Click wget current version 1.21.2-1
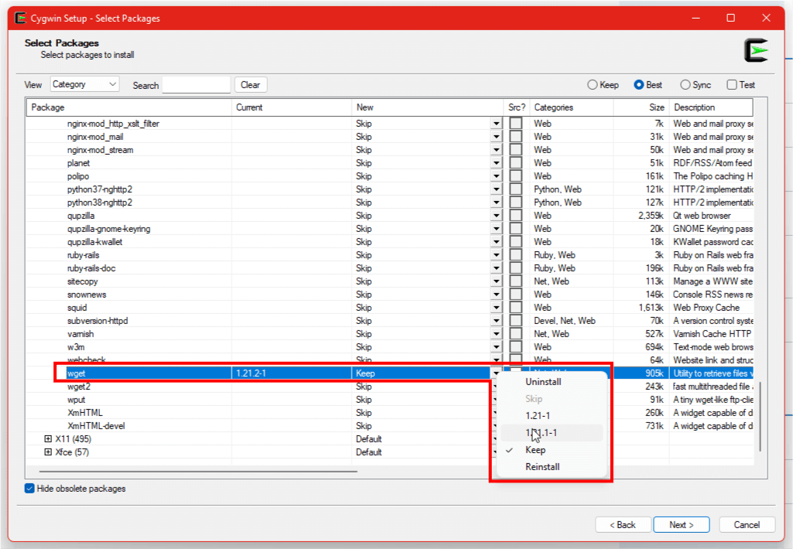Viewport: 793px width, 549px height. (x=251, y=373)
